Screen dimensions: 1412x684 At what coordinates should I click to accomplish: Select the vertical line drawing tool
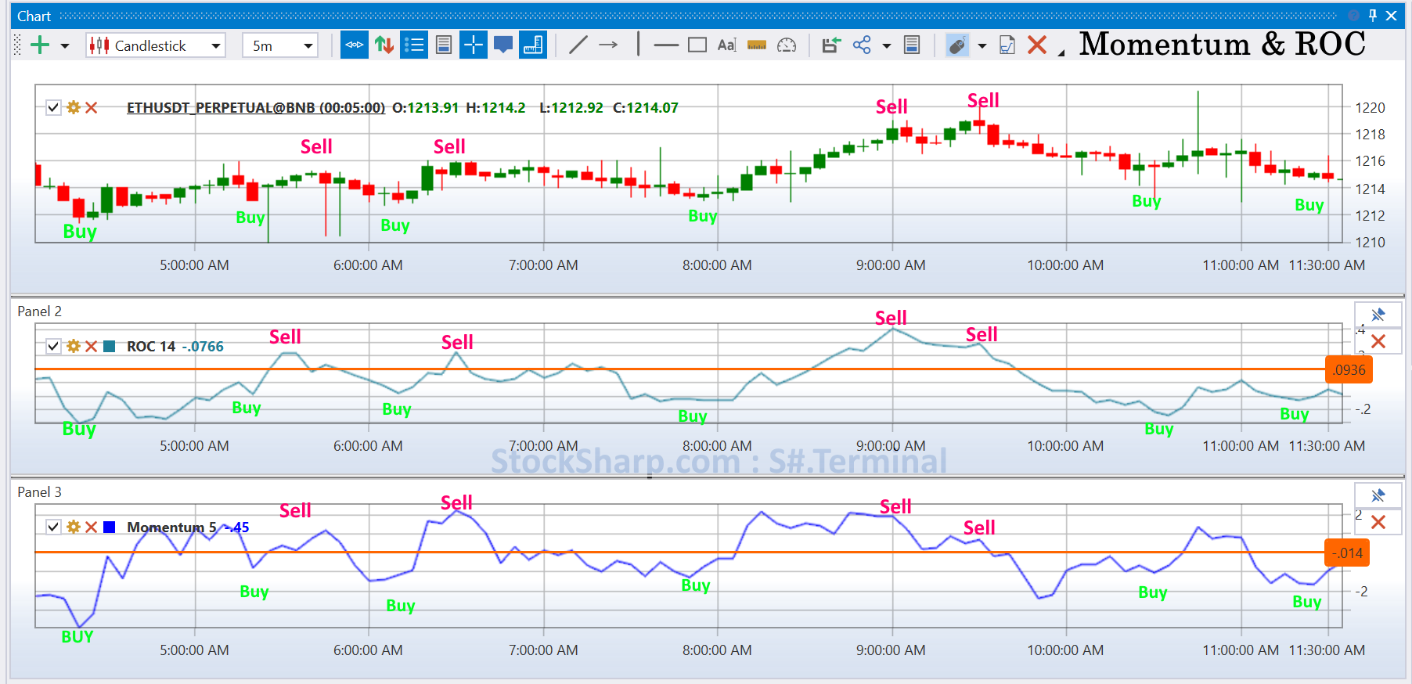(638, 45)
